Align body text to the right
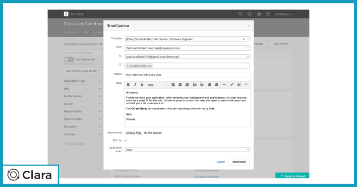 (187, 84)
